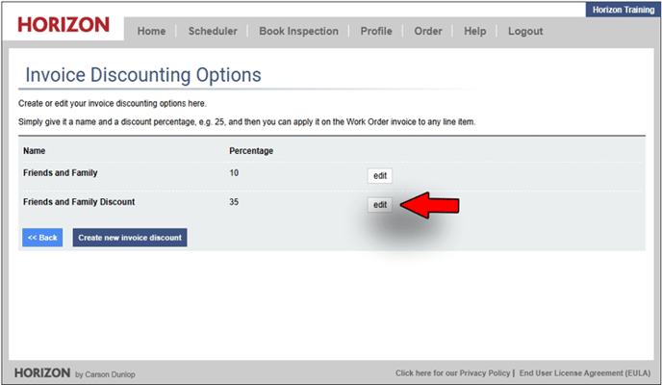Open the Home menu item

pos(151,31)
